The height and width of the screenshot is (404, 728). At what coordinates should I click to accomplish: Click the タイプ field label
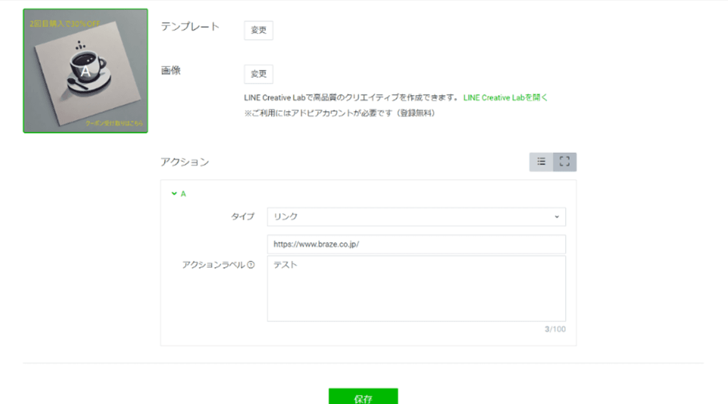242,217
